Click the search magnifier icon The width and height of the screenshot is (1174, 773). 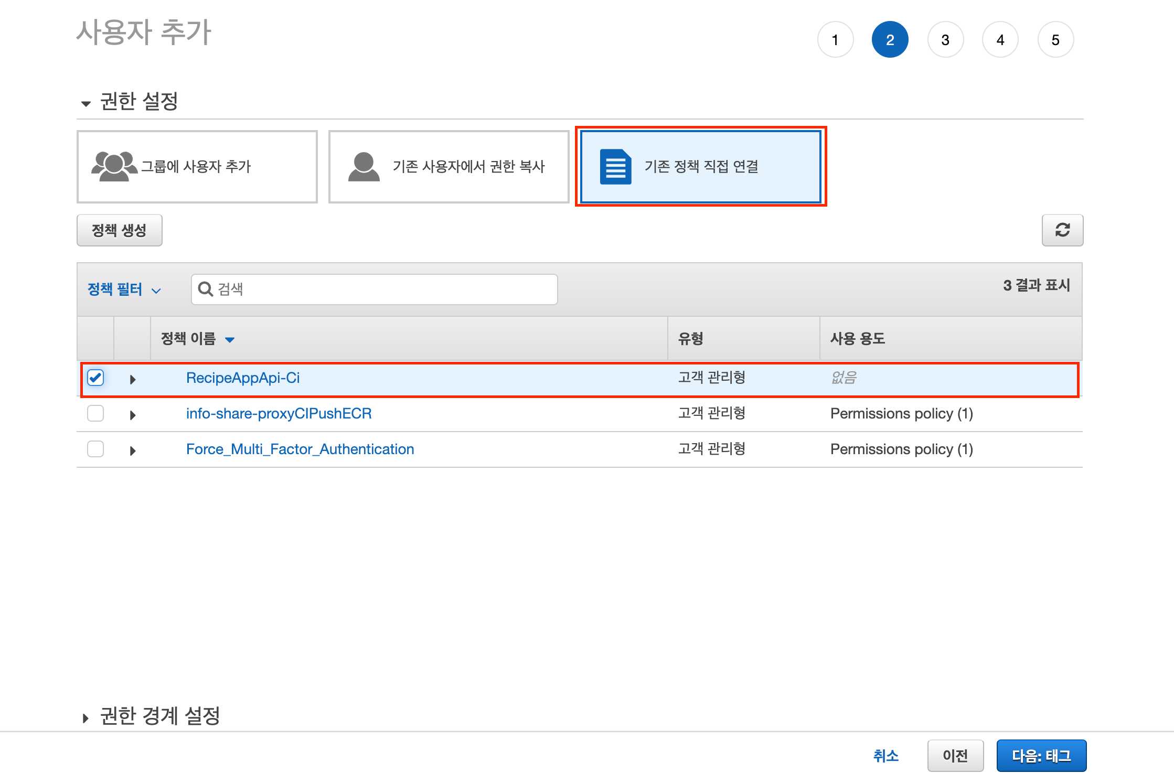[x=205, y=289]
